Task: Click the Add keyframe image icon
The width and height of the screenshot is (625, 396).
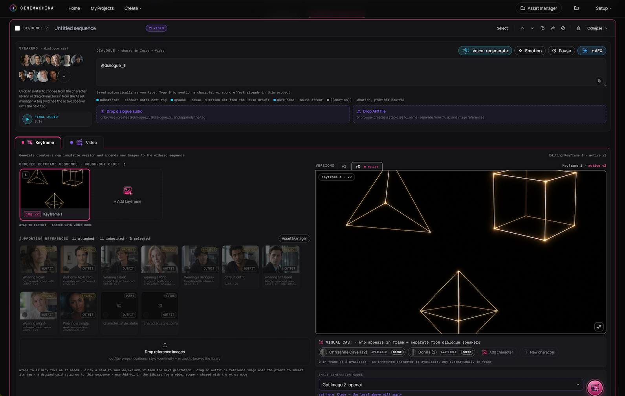Action: coord(128,191)
